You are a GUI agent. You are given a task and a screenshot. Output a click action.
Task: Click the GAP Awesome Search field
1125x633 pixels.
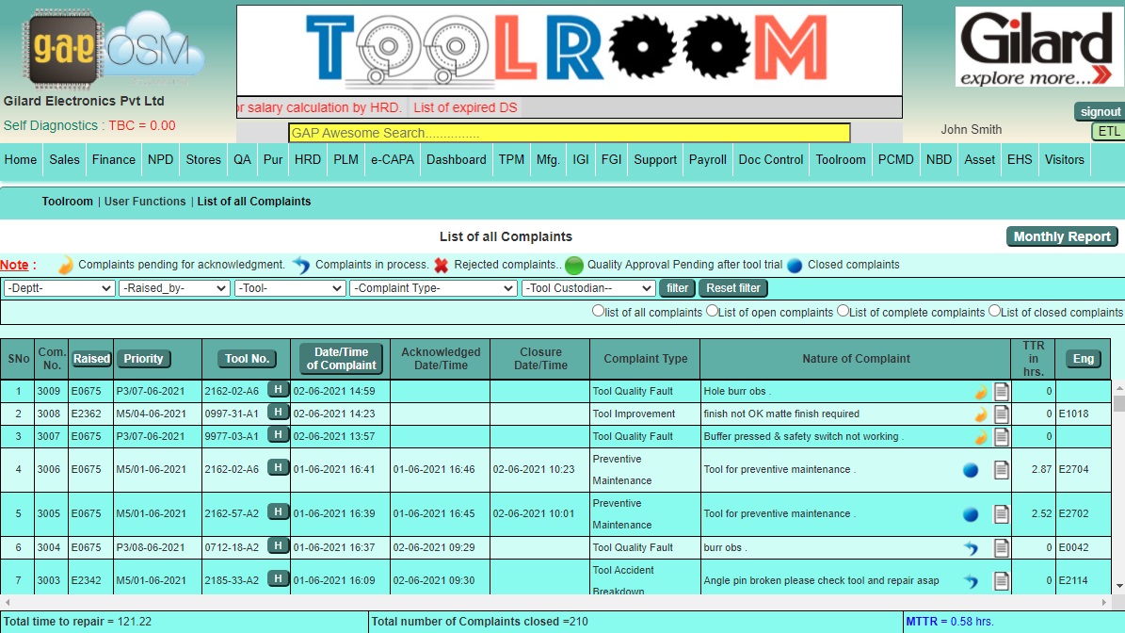569,133
